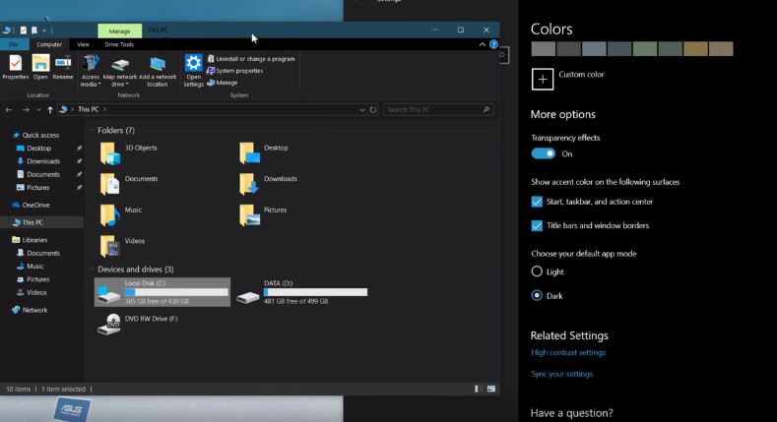Switch to the View ribbon tab
The width and height of the screenshot is (777, 422).
click(84, 44)
